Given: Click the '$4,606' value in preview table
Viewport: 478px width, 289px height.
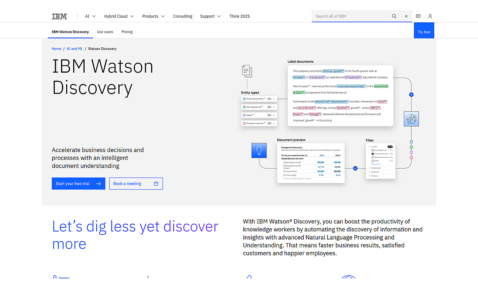Looking at the screenshot, I should [x=321, y=162].
